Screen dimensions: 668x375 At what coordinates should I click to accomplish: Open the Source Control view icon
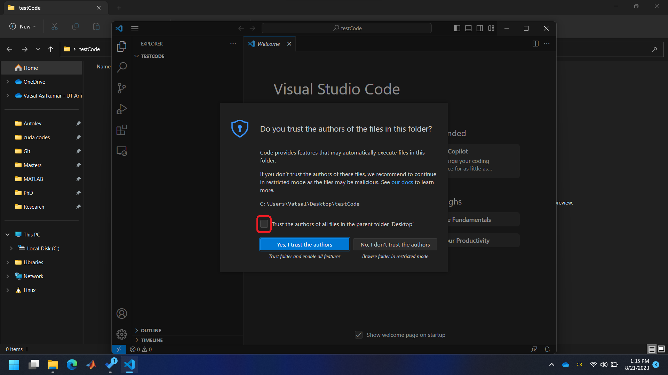[122, 88]
